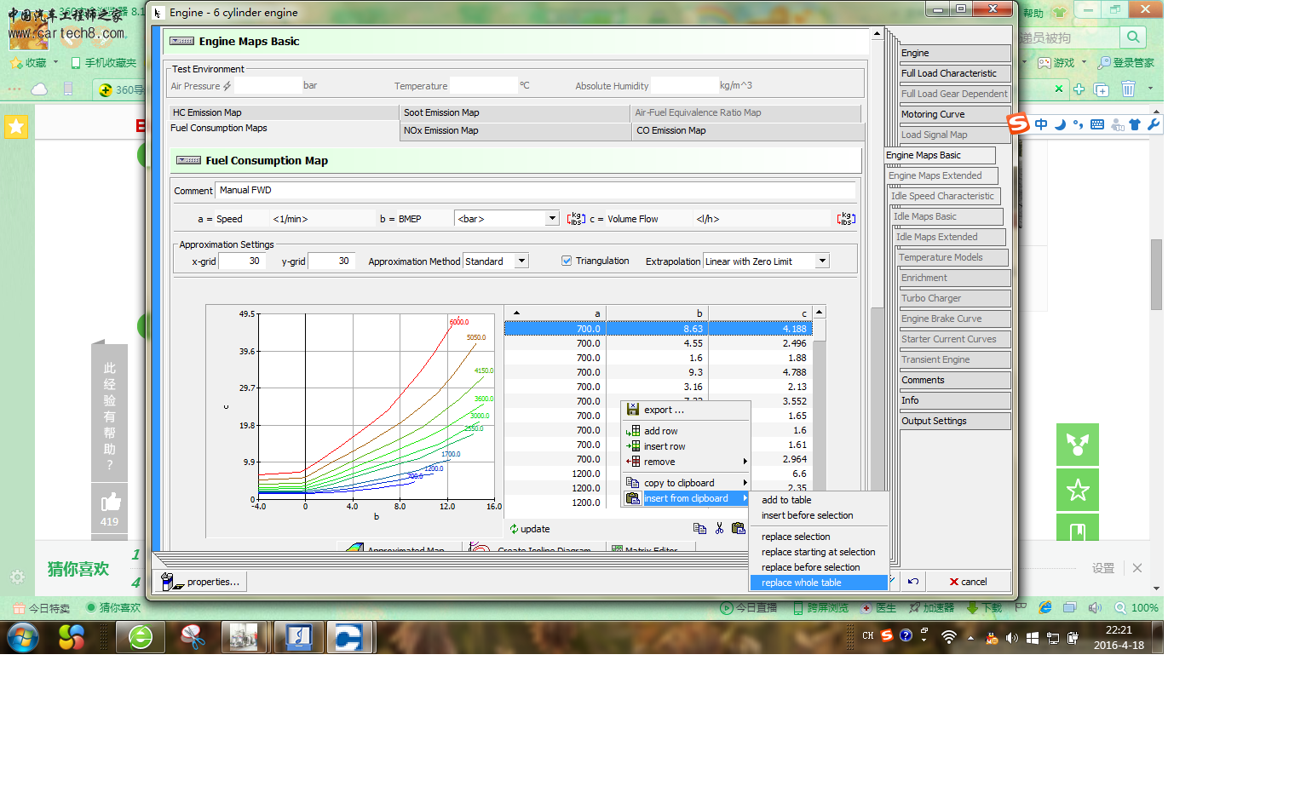Click the properties... button

tap(200, 582)
